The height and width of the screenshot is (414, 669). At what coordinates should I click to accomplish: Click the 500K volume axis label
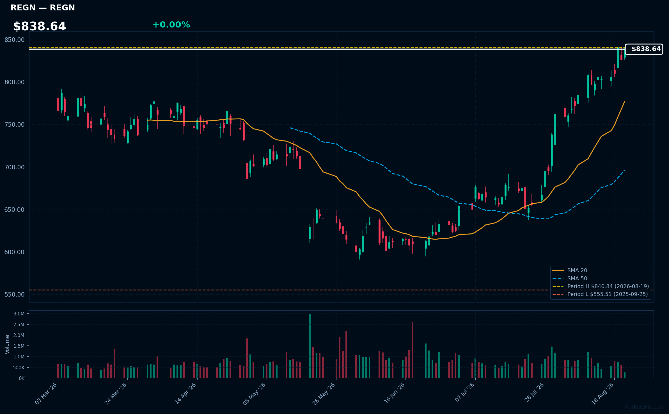(19, 368)
